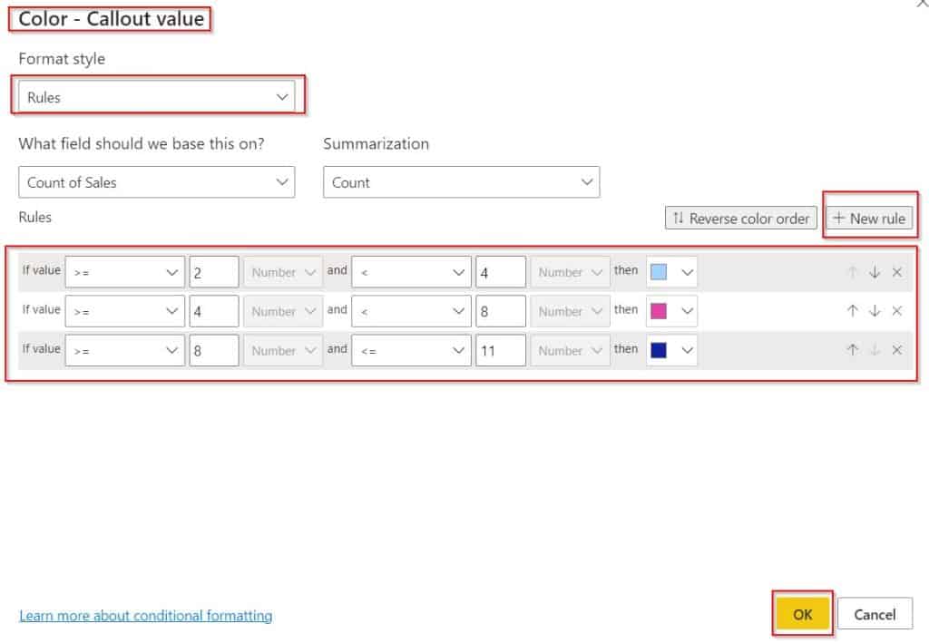
Task: Expand color picker arrow for pink
Action: (x=688, y=311)
